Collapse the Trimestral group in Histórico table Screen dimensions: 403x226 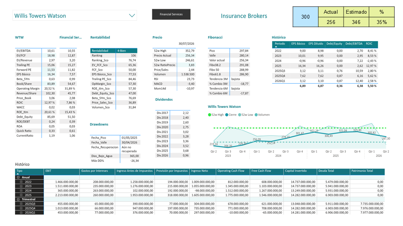point(18,199)
